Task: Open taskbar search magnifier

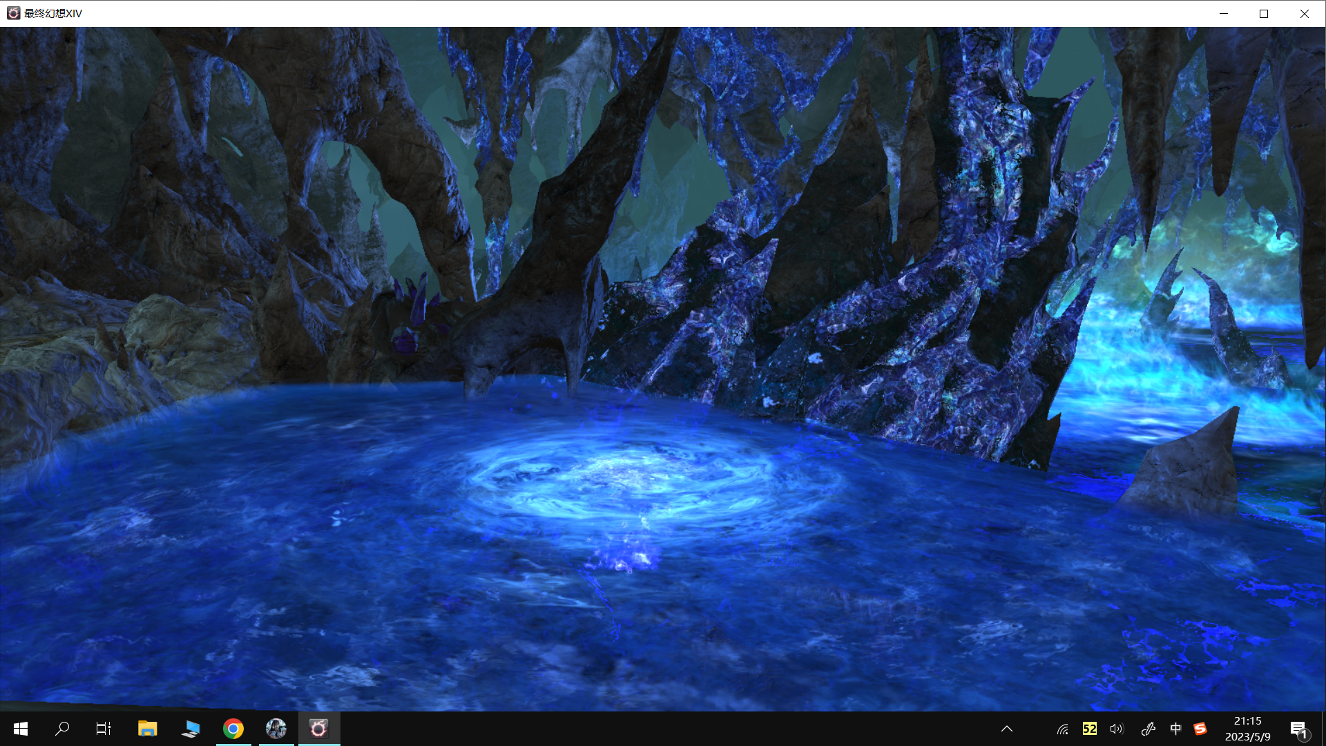Action: click(62, 729)
